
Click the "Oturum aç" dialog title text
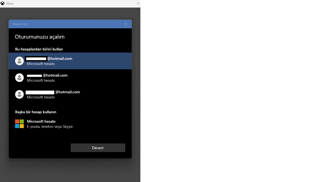coord(19,24)
